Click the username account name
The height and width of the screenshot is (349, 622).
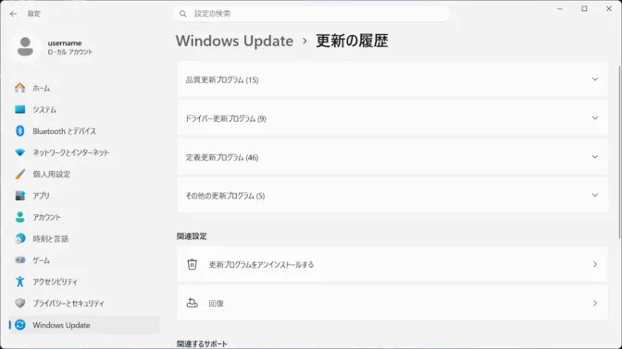tap(65, 42)
